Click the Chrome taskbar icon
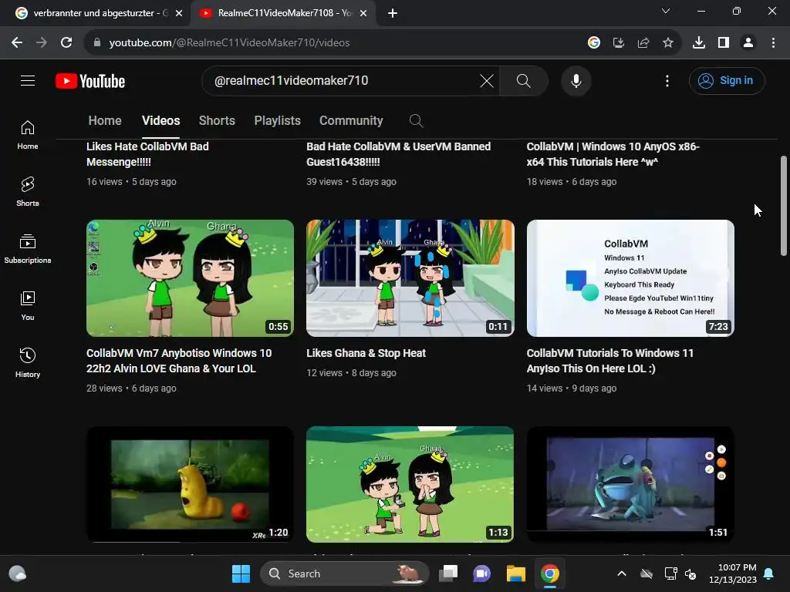790x592 pixels. (549, 573)
